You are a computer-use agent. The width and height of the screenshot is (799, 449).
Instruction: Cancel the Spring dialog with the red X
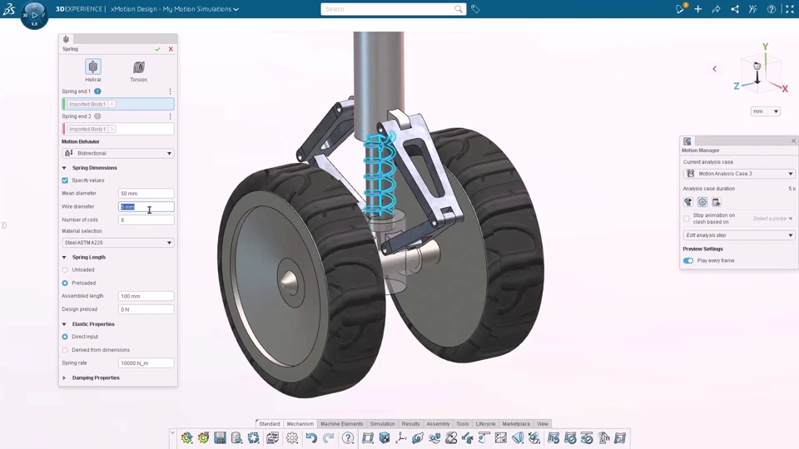pos(171,49)
